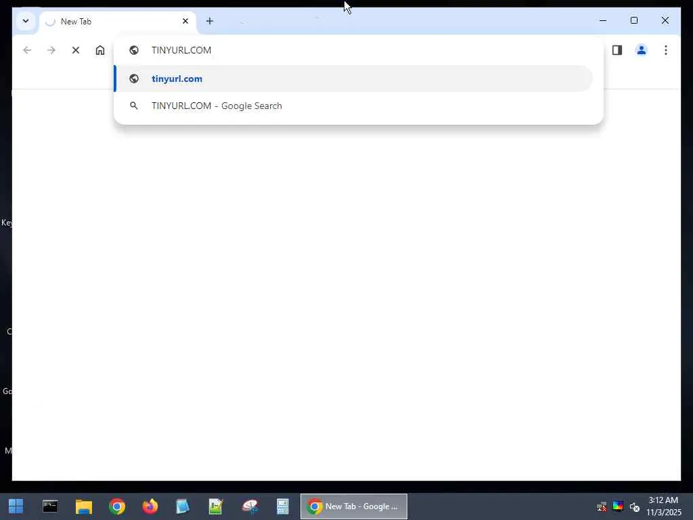Screen dimensions: 693x520
Task: Open the red and blue taskbar app
Action: tap(250, 506)
